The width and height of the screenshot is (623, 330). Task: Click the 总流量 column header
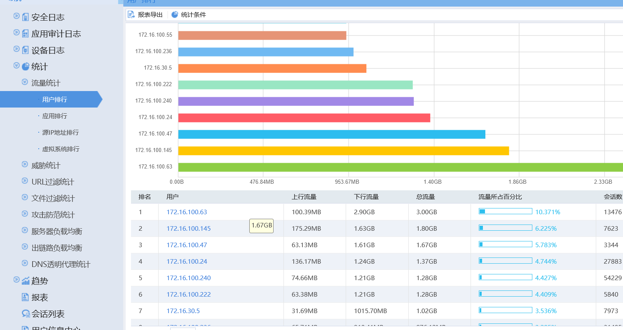426,197
